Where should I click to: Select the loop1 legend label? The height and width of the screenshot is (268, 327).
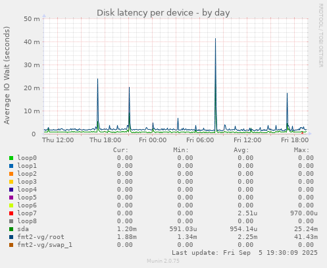tap(27, 166)
